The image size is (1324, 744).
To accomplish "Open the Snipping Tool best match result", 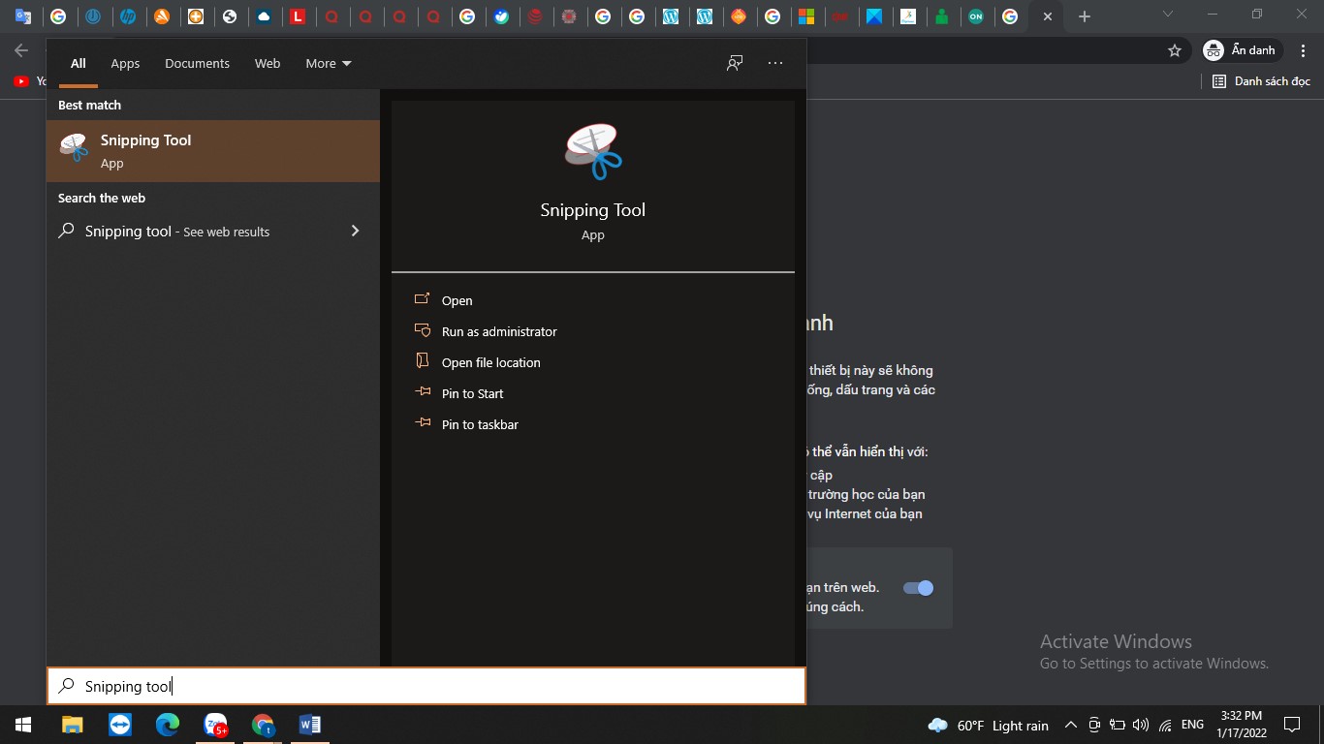I will coord(213,151).
